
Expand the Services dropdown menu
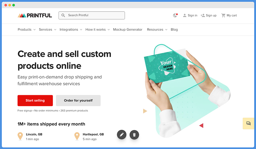[x=47, y=29]
